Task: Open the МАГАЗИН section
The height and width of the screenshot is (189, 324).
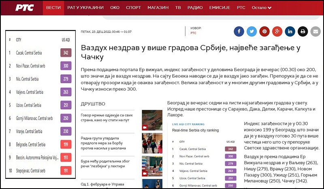Action: (x=158, y=8)
